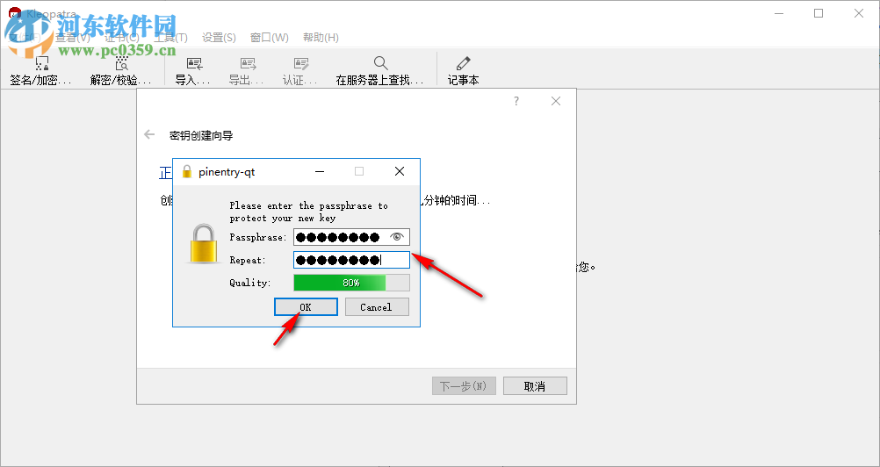Click the 'Passphrase:' label
Viewport: 880px width, 467px height.
click(258, 238)
